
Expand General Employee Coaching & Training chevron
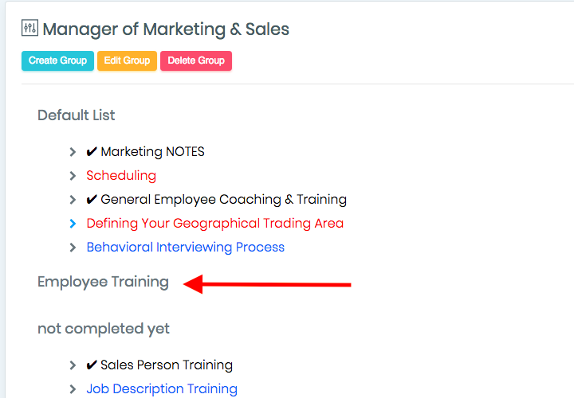pyautogui.click(x=73, y=200)
